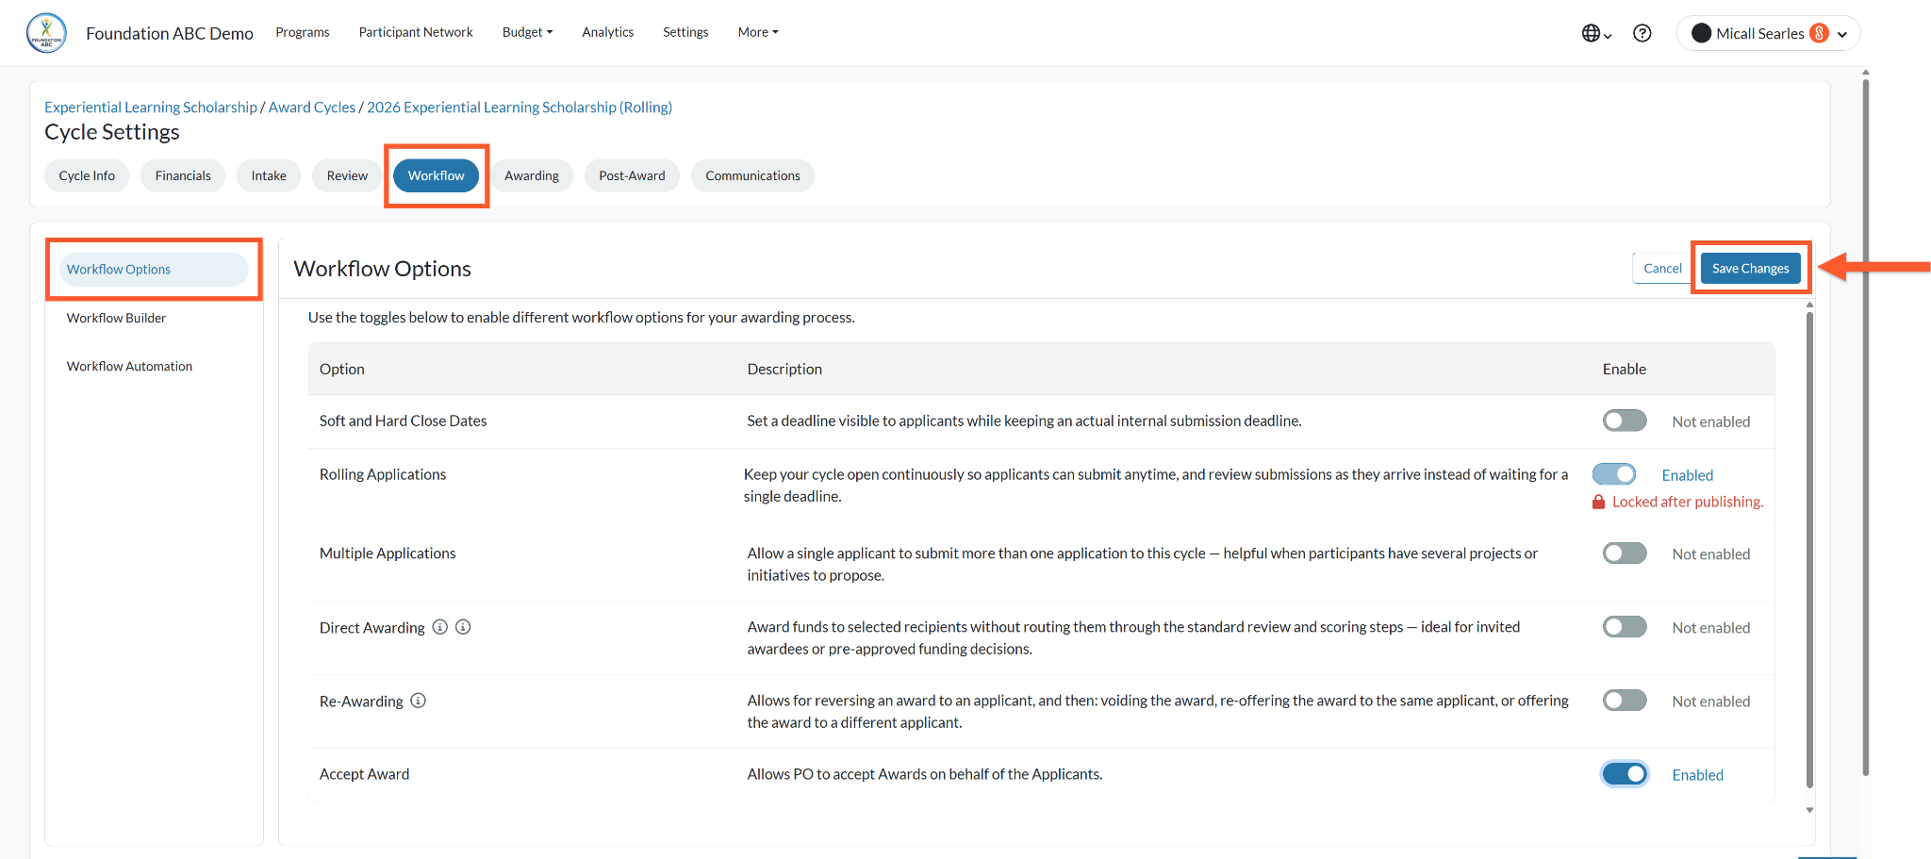Switch to the Financials tab
Viewport: 1931px width, 859px height.
[x=183, y=175]
